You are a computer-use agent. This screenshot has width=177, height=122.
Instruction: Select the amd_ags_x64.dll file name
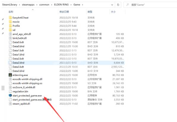point(22,34)
